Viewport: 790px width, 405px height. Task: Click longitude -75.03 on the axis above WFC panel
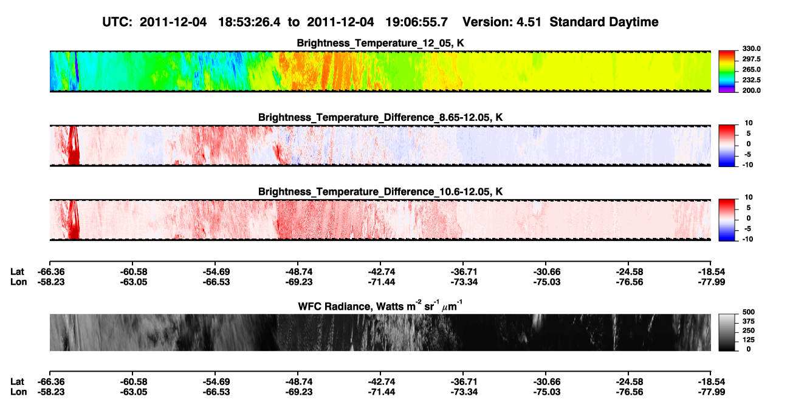(x=546, y=282)
